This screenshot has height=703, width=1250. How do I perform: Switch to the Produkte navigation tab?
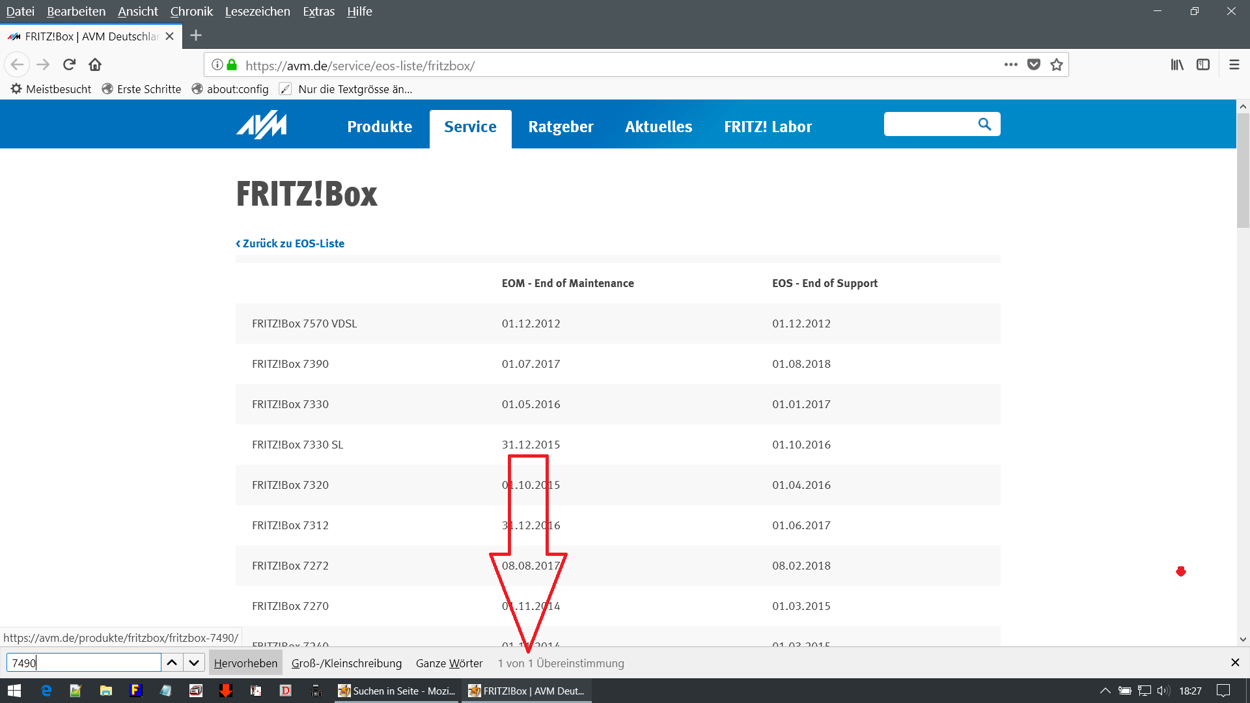pos(380,127)
